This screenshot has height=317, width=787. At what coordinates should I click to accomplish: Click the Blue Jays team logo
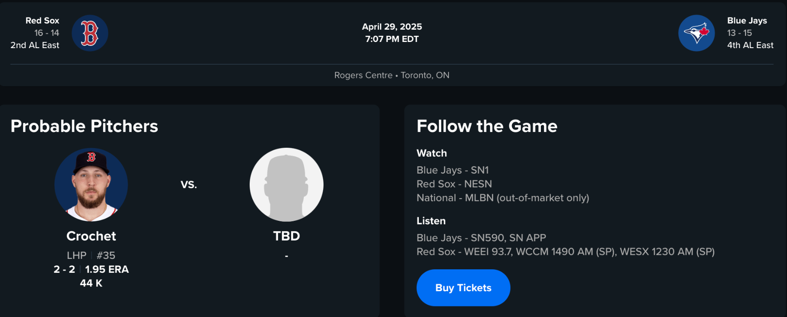[x=696, y=33]
